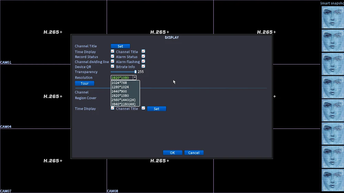Select 1920*1080 in the open list
Screen dimensions: 344x193
(x=125, y=96)
